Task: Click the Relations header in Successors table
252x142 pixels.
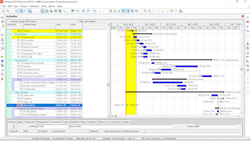Action: tap(94, 131)
